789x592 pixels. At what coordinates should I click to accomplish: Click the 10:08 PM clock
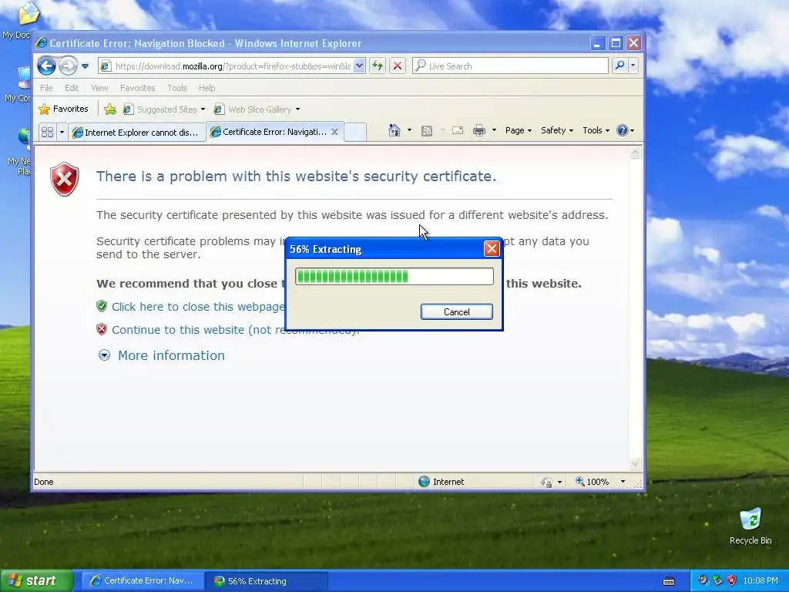(760, 580)
